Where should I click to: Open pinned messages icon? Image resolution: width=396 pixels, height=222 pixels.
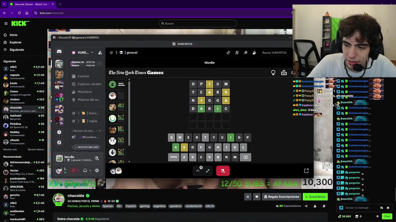coord(246,53)
